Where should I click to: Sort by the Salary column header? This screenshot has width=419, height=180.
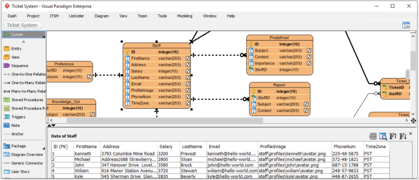coord(165,146)
